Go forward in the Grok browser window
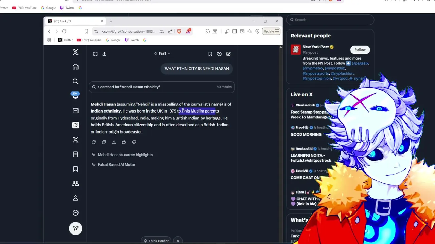Image resolution: width=435 pixels, height=244 pixels. [56, 31]
